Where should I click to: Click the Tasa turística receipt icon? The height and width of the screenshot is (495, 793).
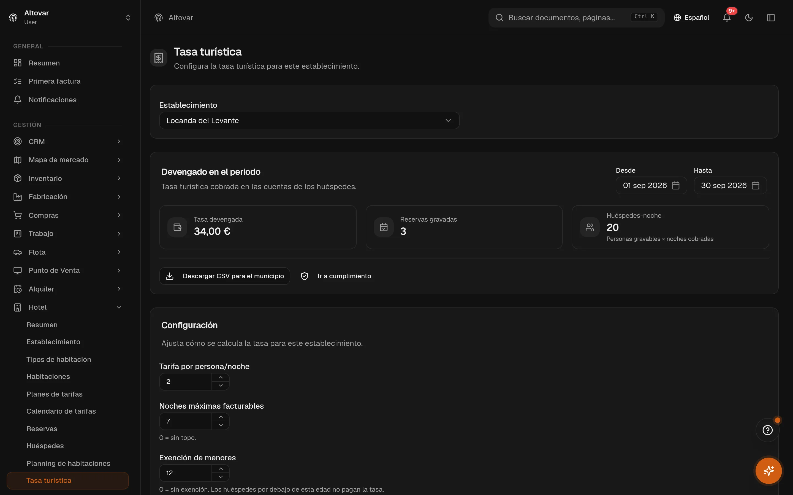[159, 58]
